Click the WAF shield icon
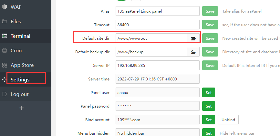 5,7
